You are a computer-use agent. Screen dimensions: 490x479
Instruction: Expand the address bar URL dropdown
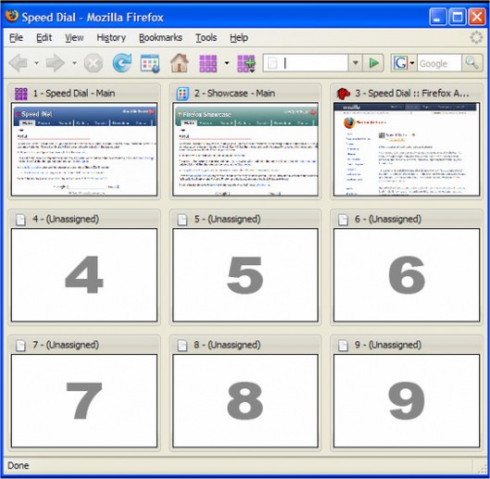pos(356,63)
